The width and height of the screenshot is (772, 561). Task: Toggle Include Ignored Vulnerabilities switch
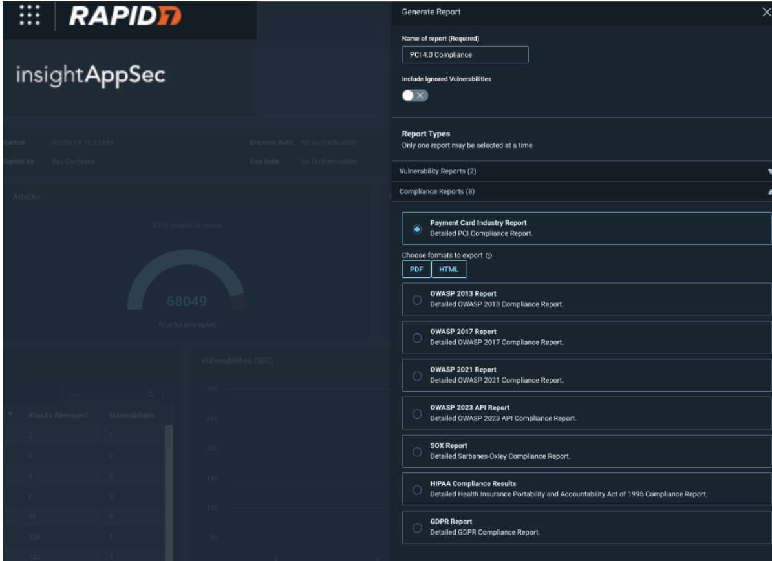(x=415, y=96)
